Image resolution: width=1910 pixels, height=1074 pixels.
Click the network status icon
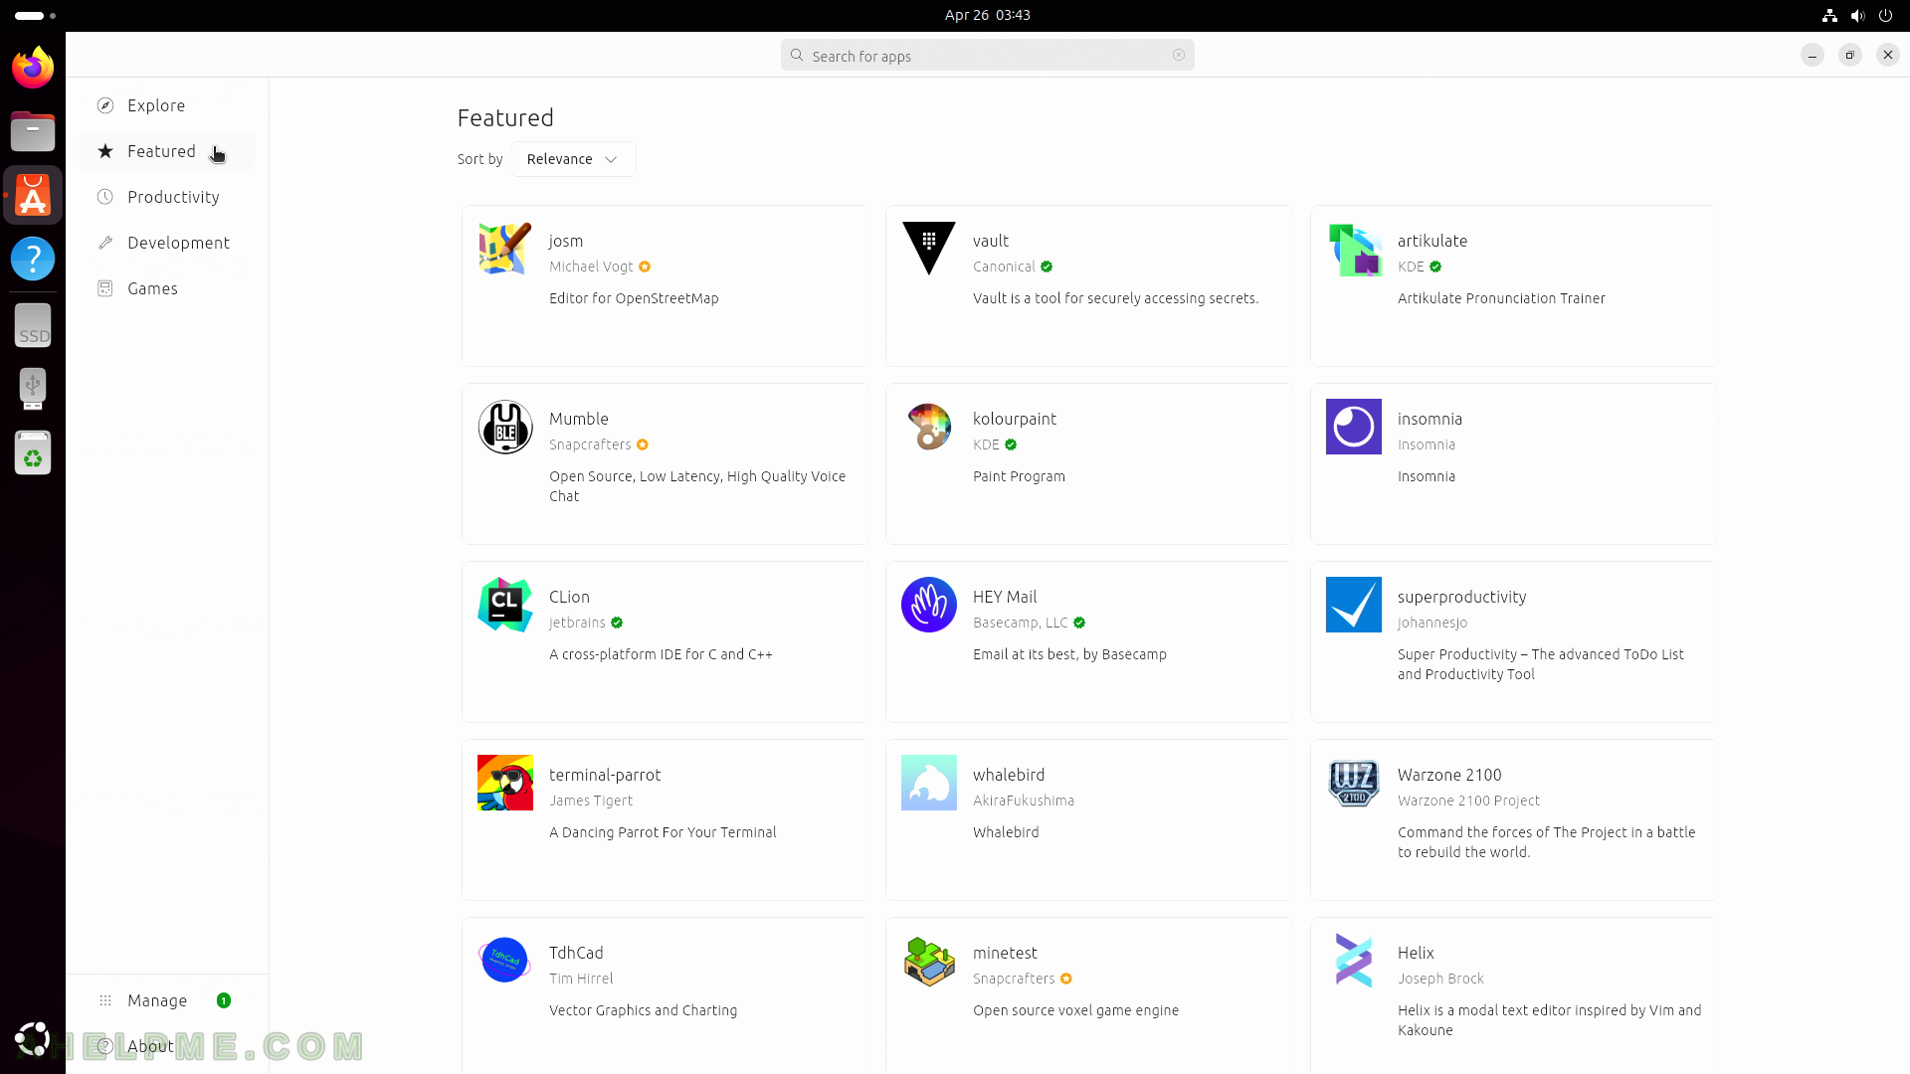pyautogui.click(x=1829, y=15)
